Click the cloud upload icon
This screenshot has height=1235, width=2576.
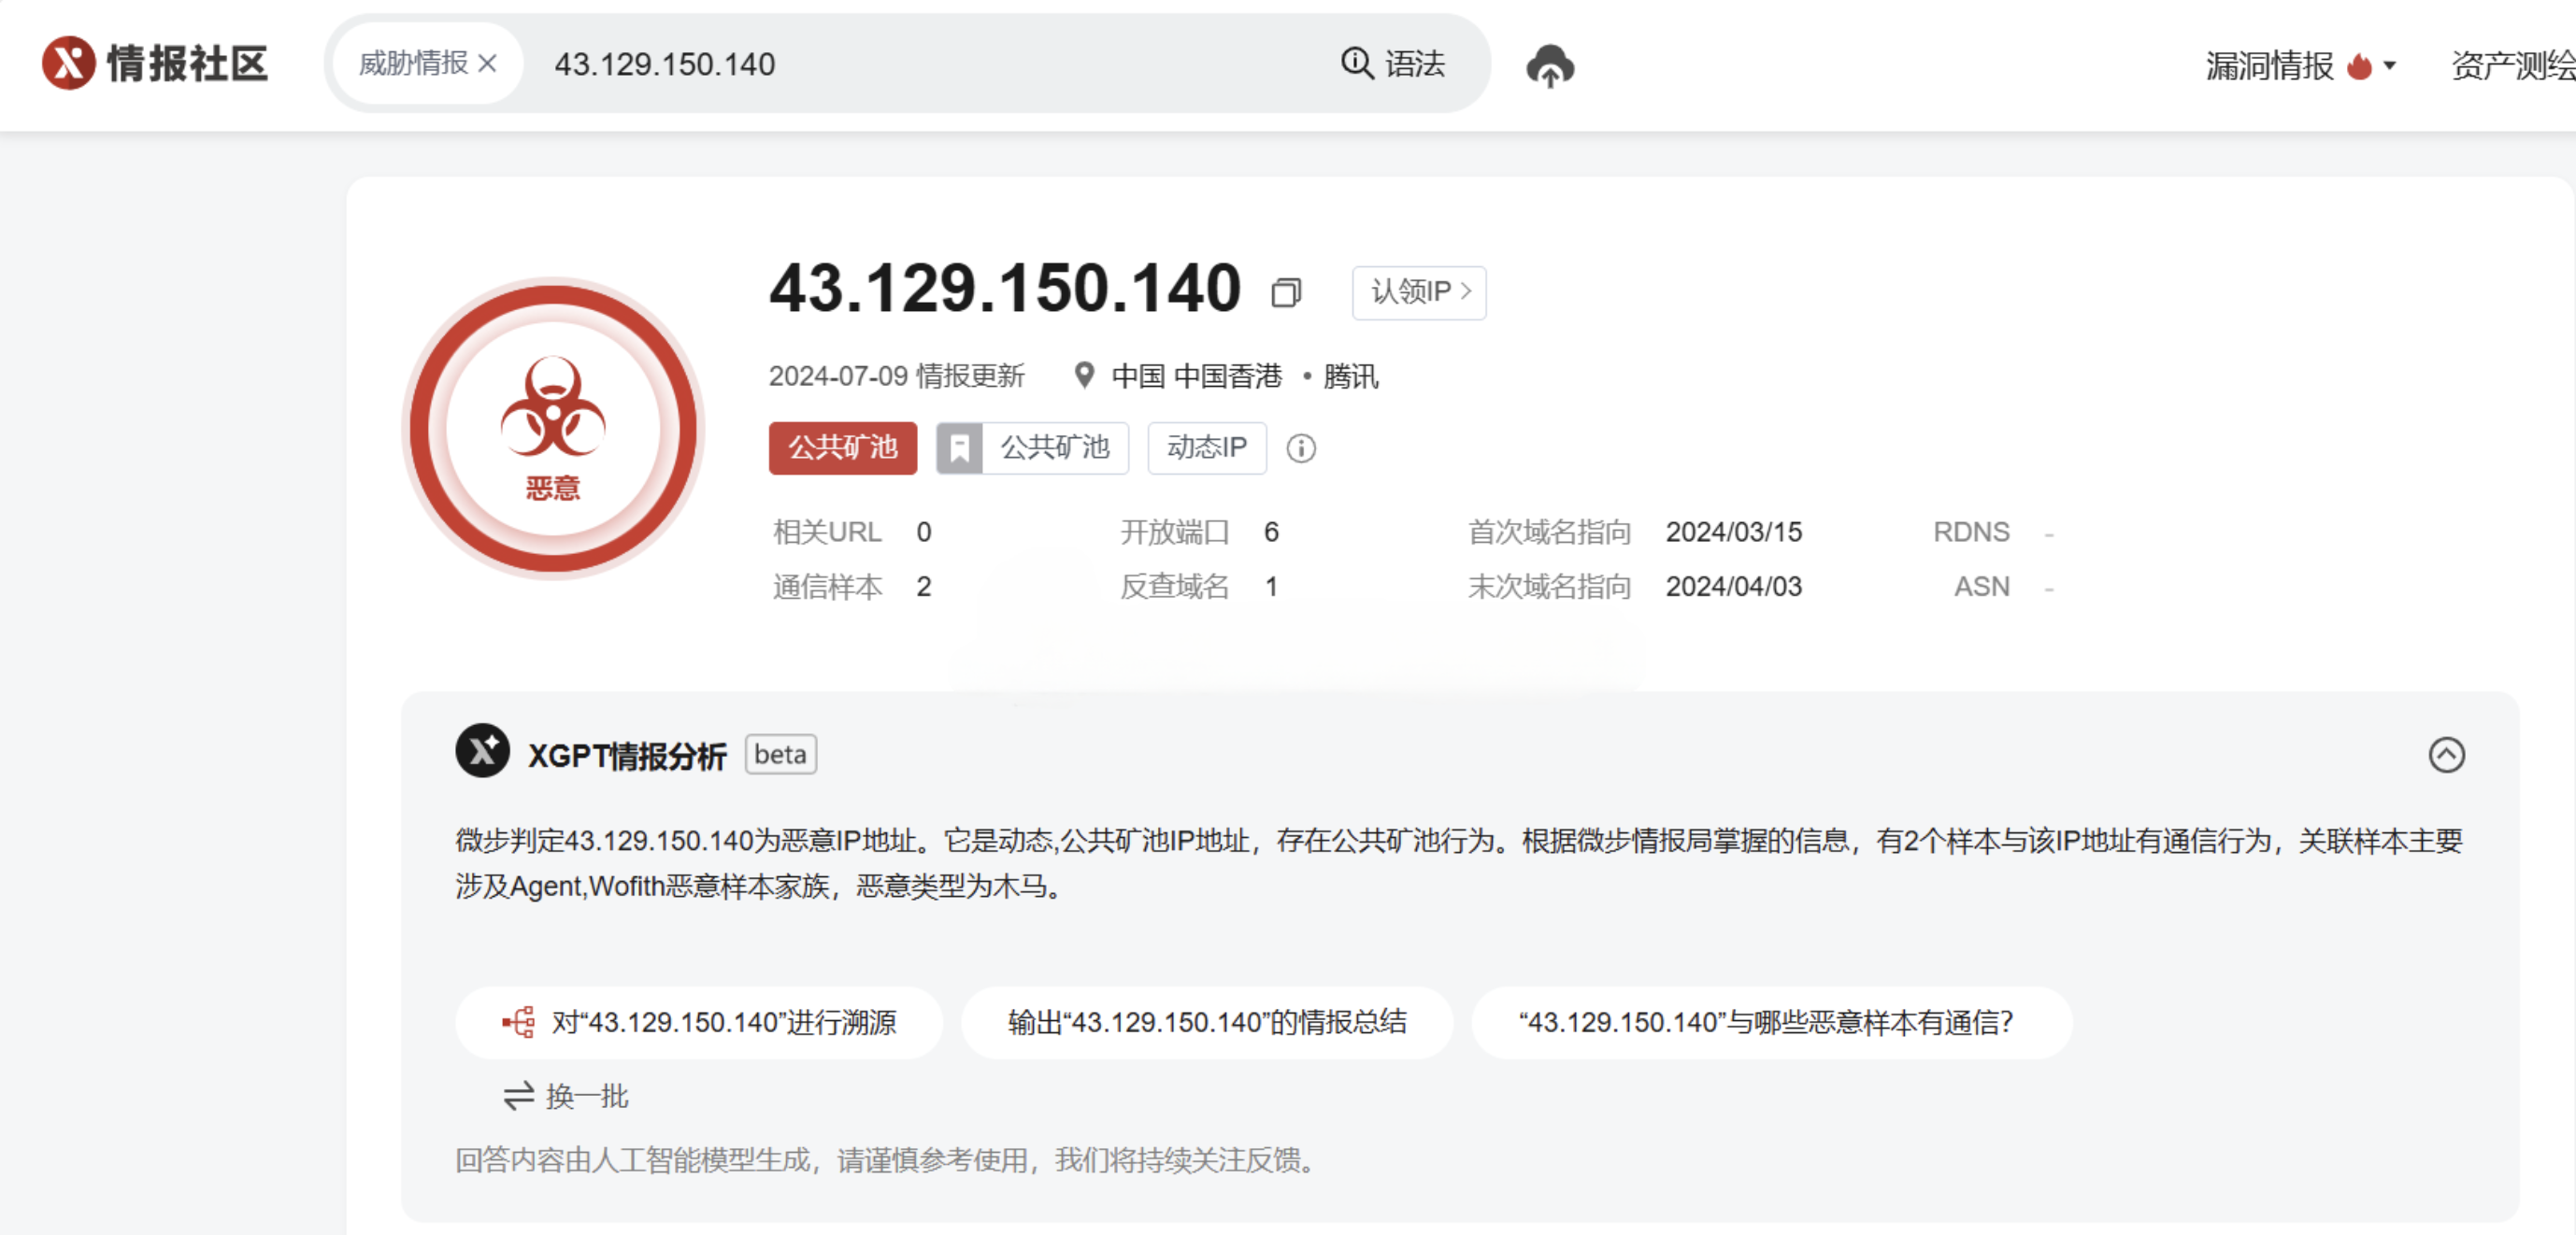(x=1550, y=66)
